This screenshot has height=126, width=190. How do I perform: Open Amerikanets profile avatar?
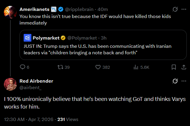[10, 12]
